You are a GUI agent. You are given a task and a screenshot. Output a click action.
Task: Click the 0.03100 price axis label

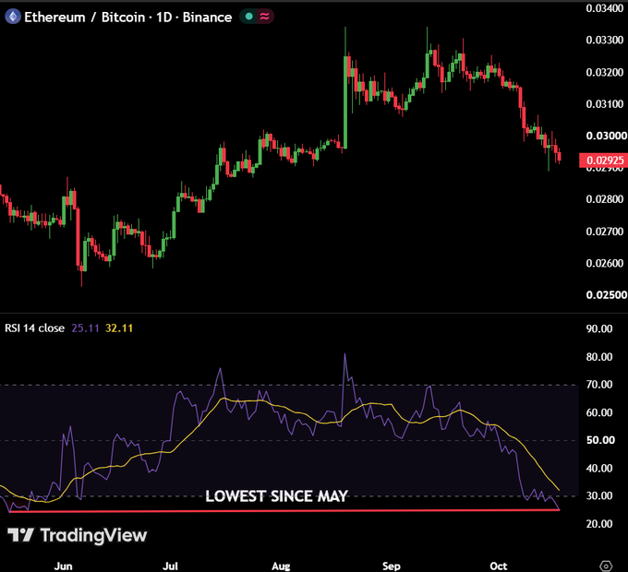[x=605, y=104]
